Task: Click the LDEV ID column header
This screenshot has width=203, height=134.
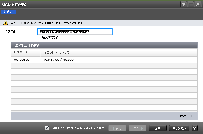Action: tap(26, 52)
